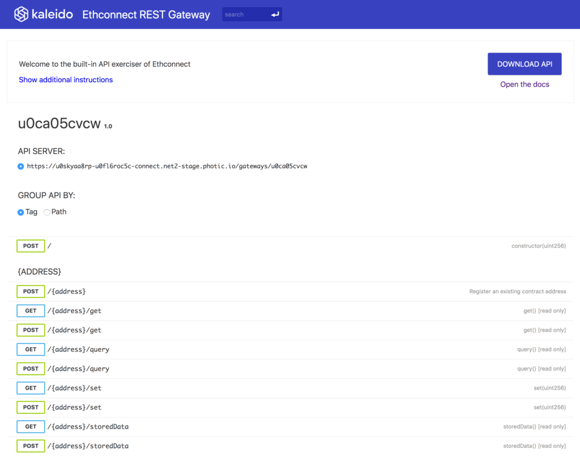Click the search enter arrow icon

pos(275,14)
